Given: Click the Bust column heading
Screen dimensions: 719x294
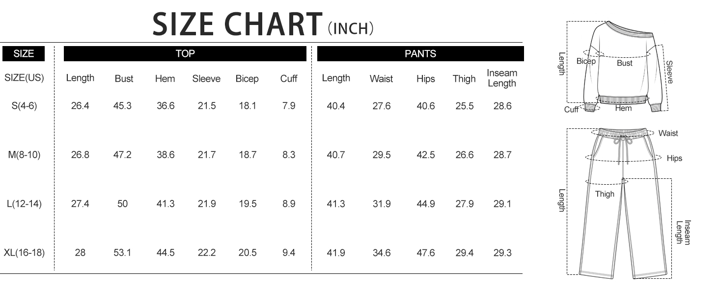Looking at the screenshot, I should (124, 78).
